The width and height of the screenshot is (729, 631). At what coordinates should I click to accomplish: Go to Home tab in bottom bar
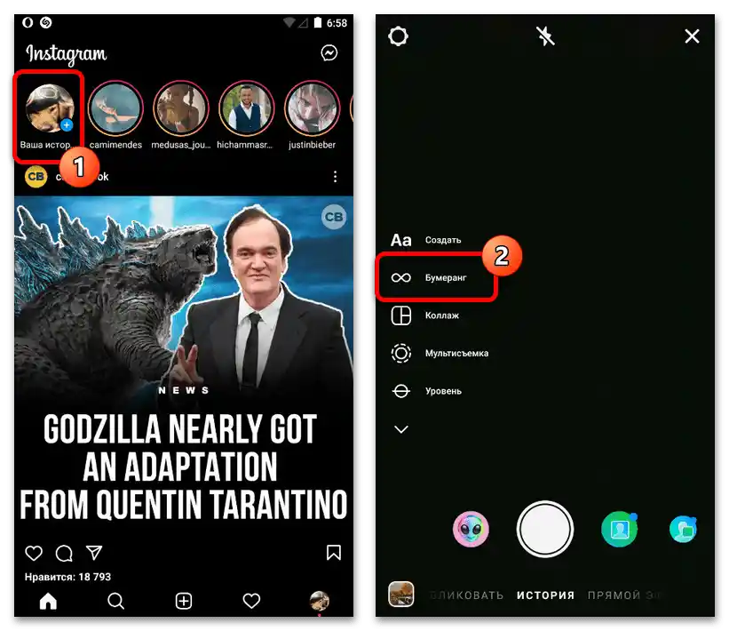[x=48, y=601]
